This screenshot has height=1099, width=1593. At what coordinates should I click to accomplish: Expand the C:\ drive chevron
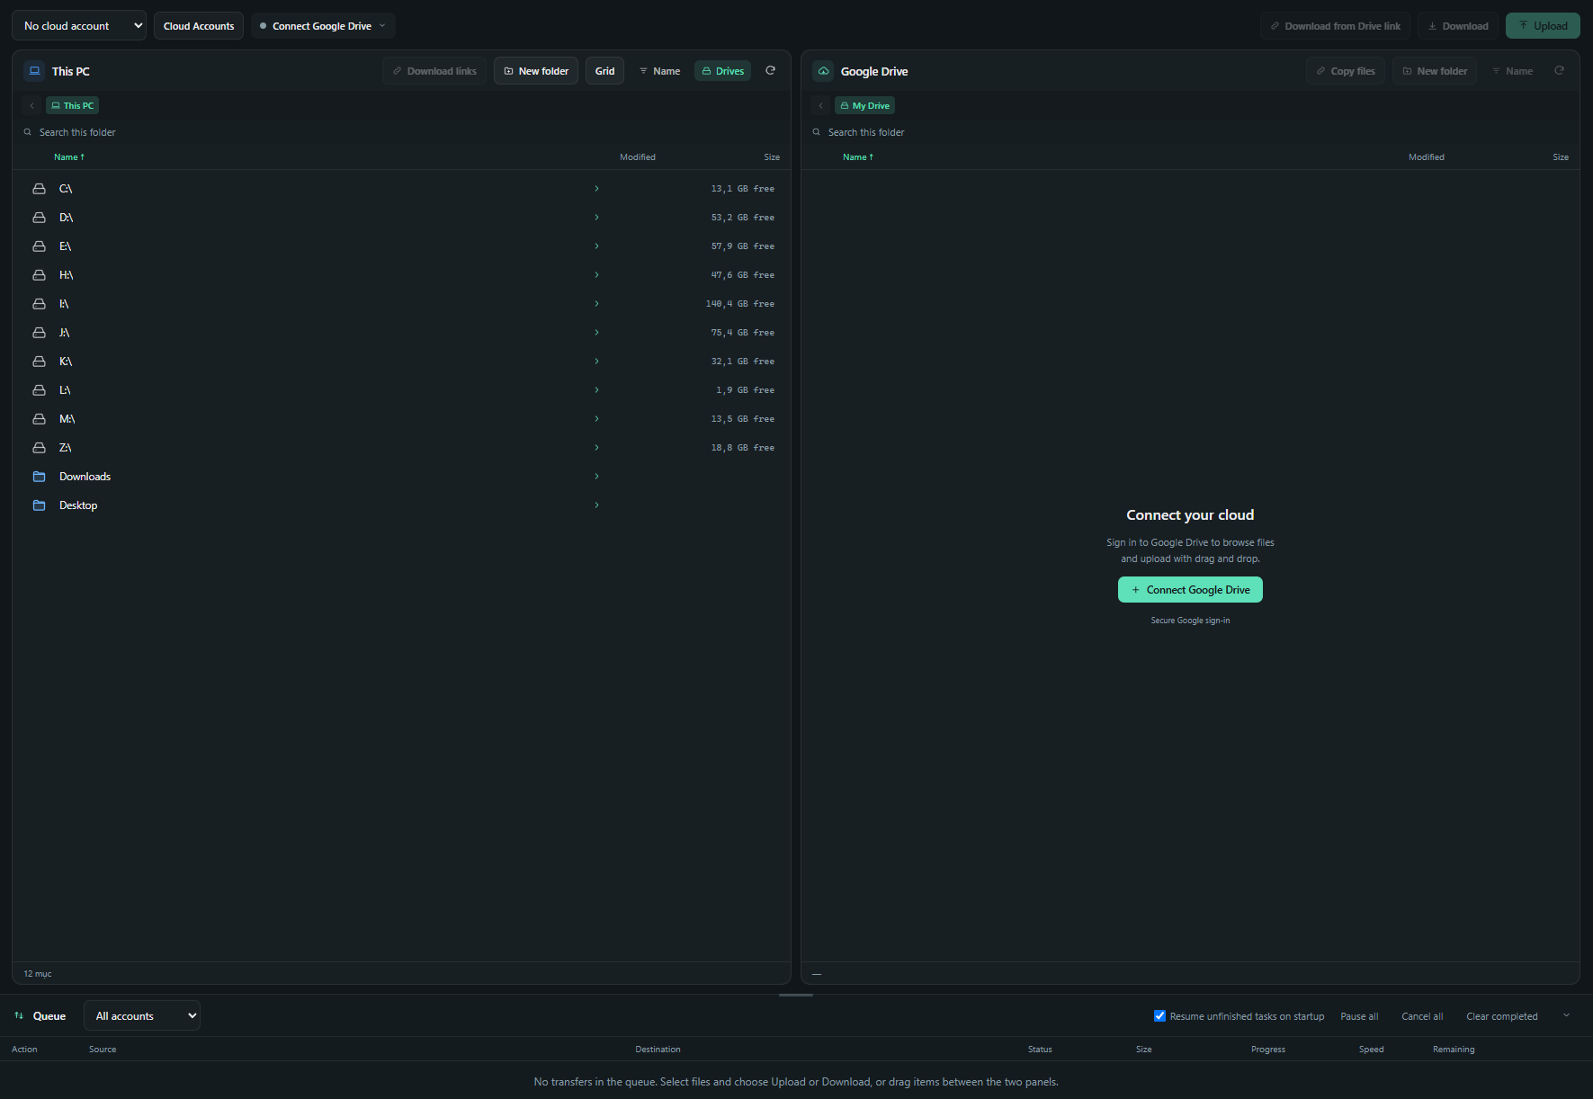[x=596, y=189]
